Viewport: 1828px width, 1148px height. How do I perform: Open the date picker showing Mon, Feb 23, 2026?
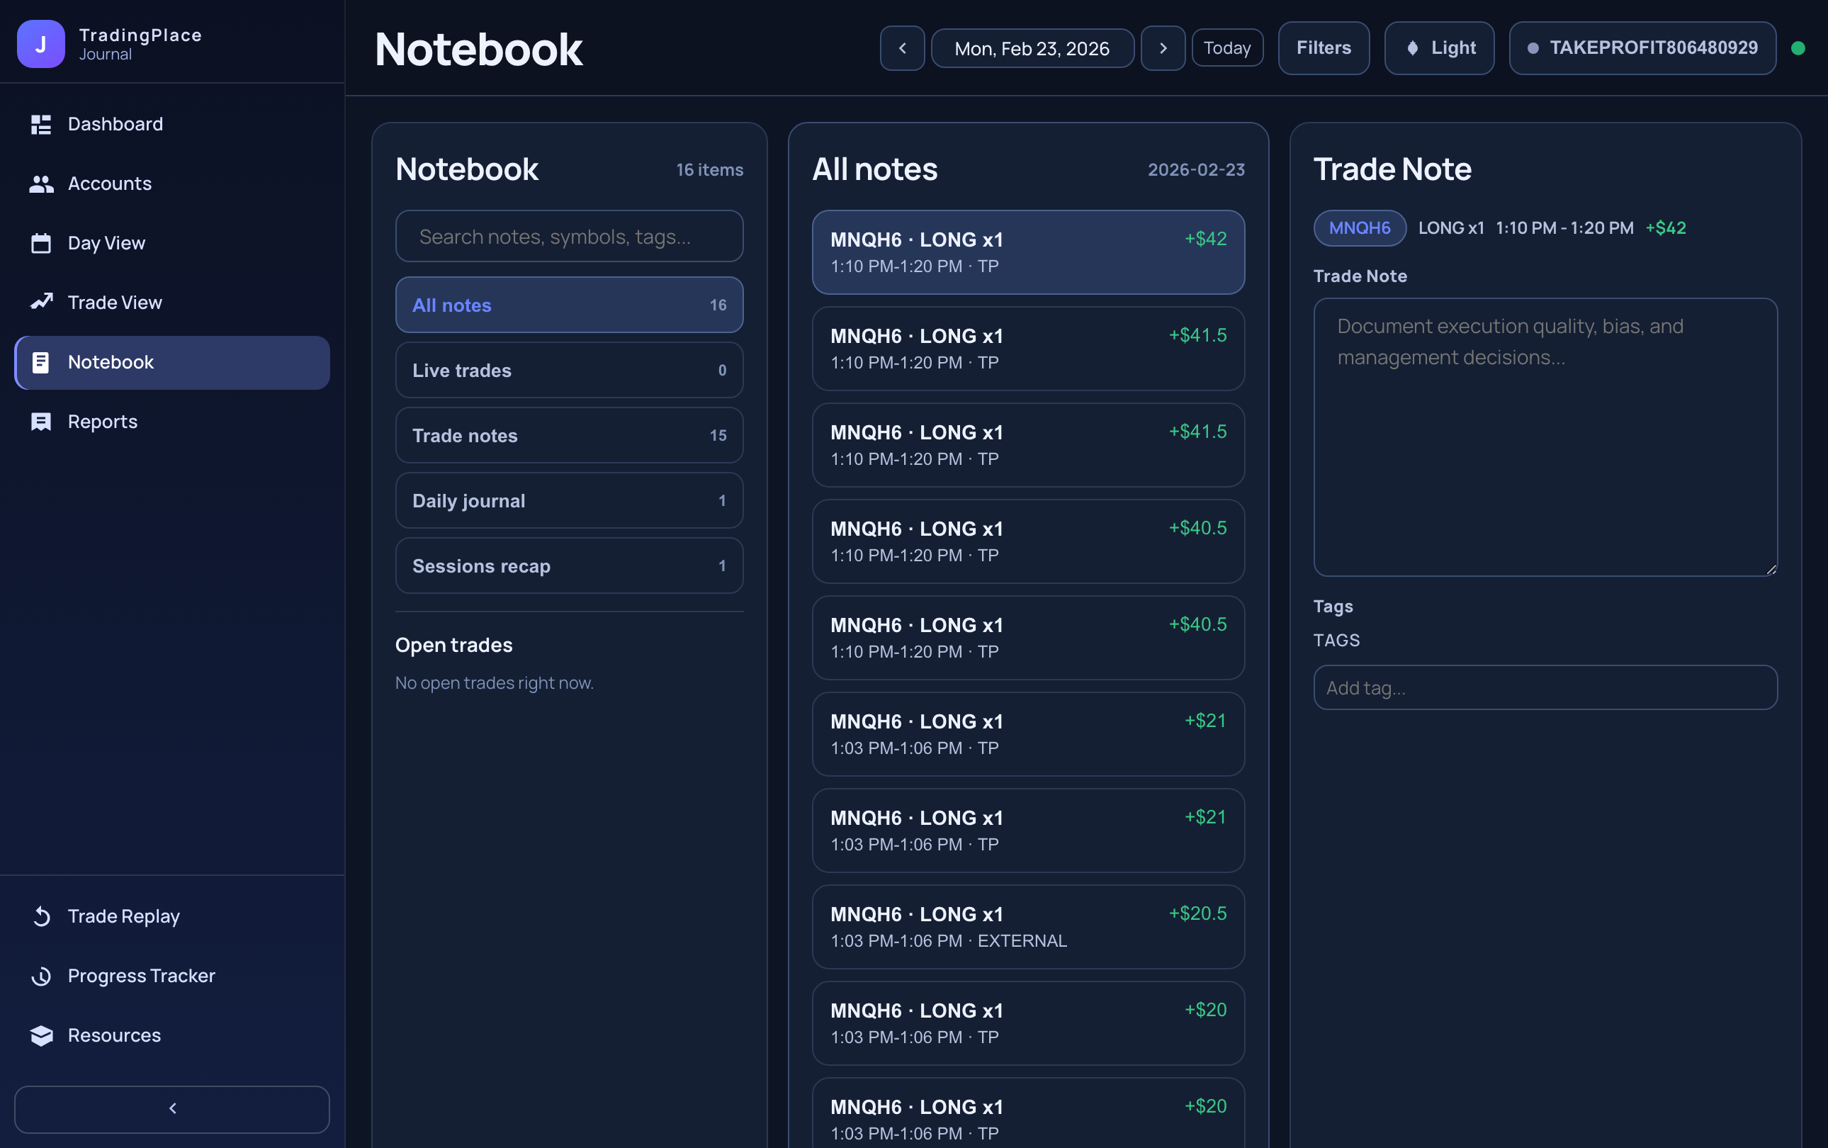[x=1032, y=48]
